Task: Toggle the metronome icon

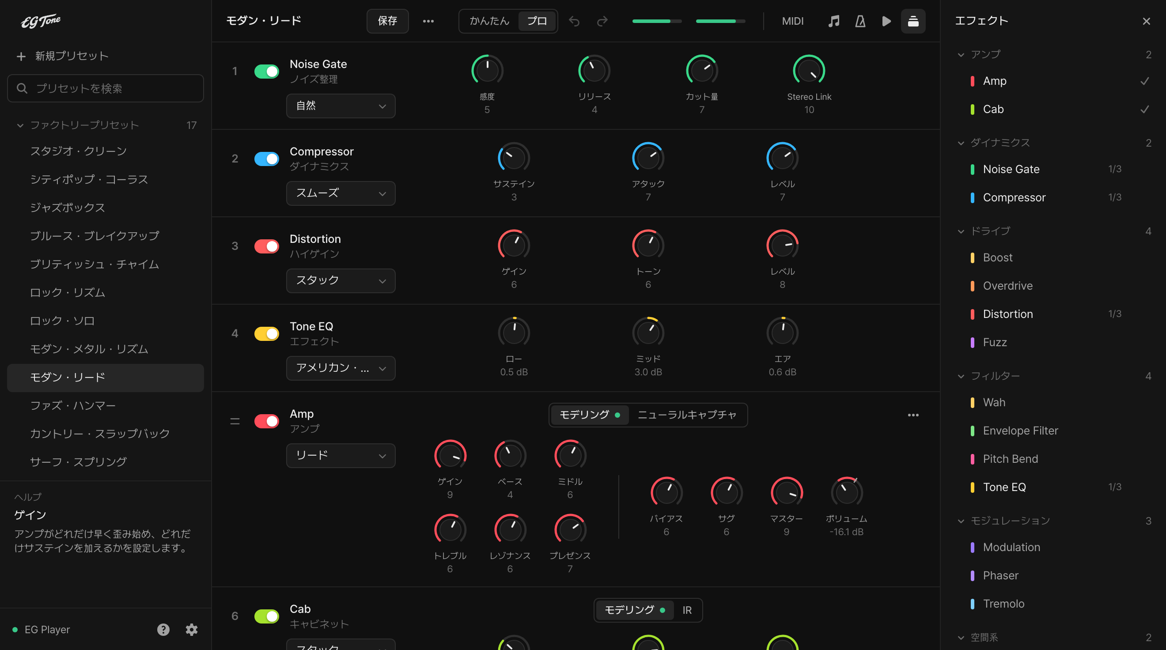Action: click(x=860, y=21)
